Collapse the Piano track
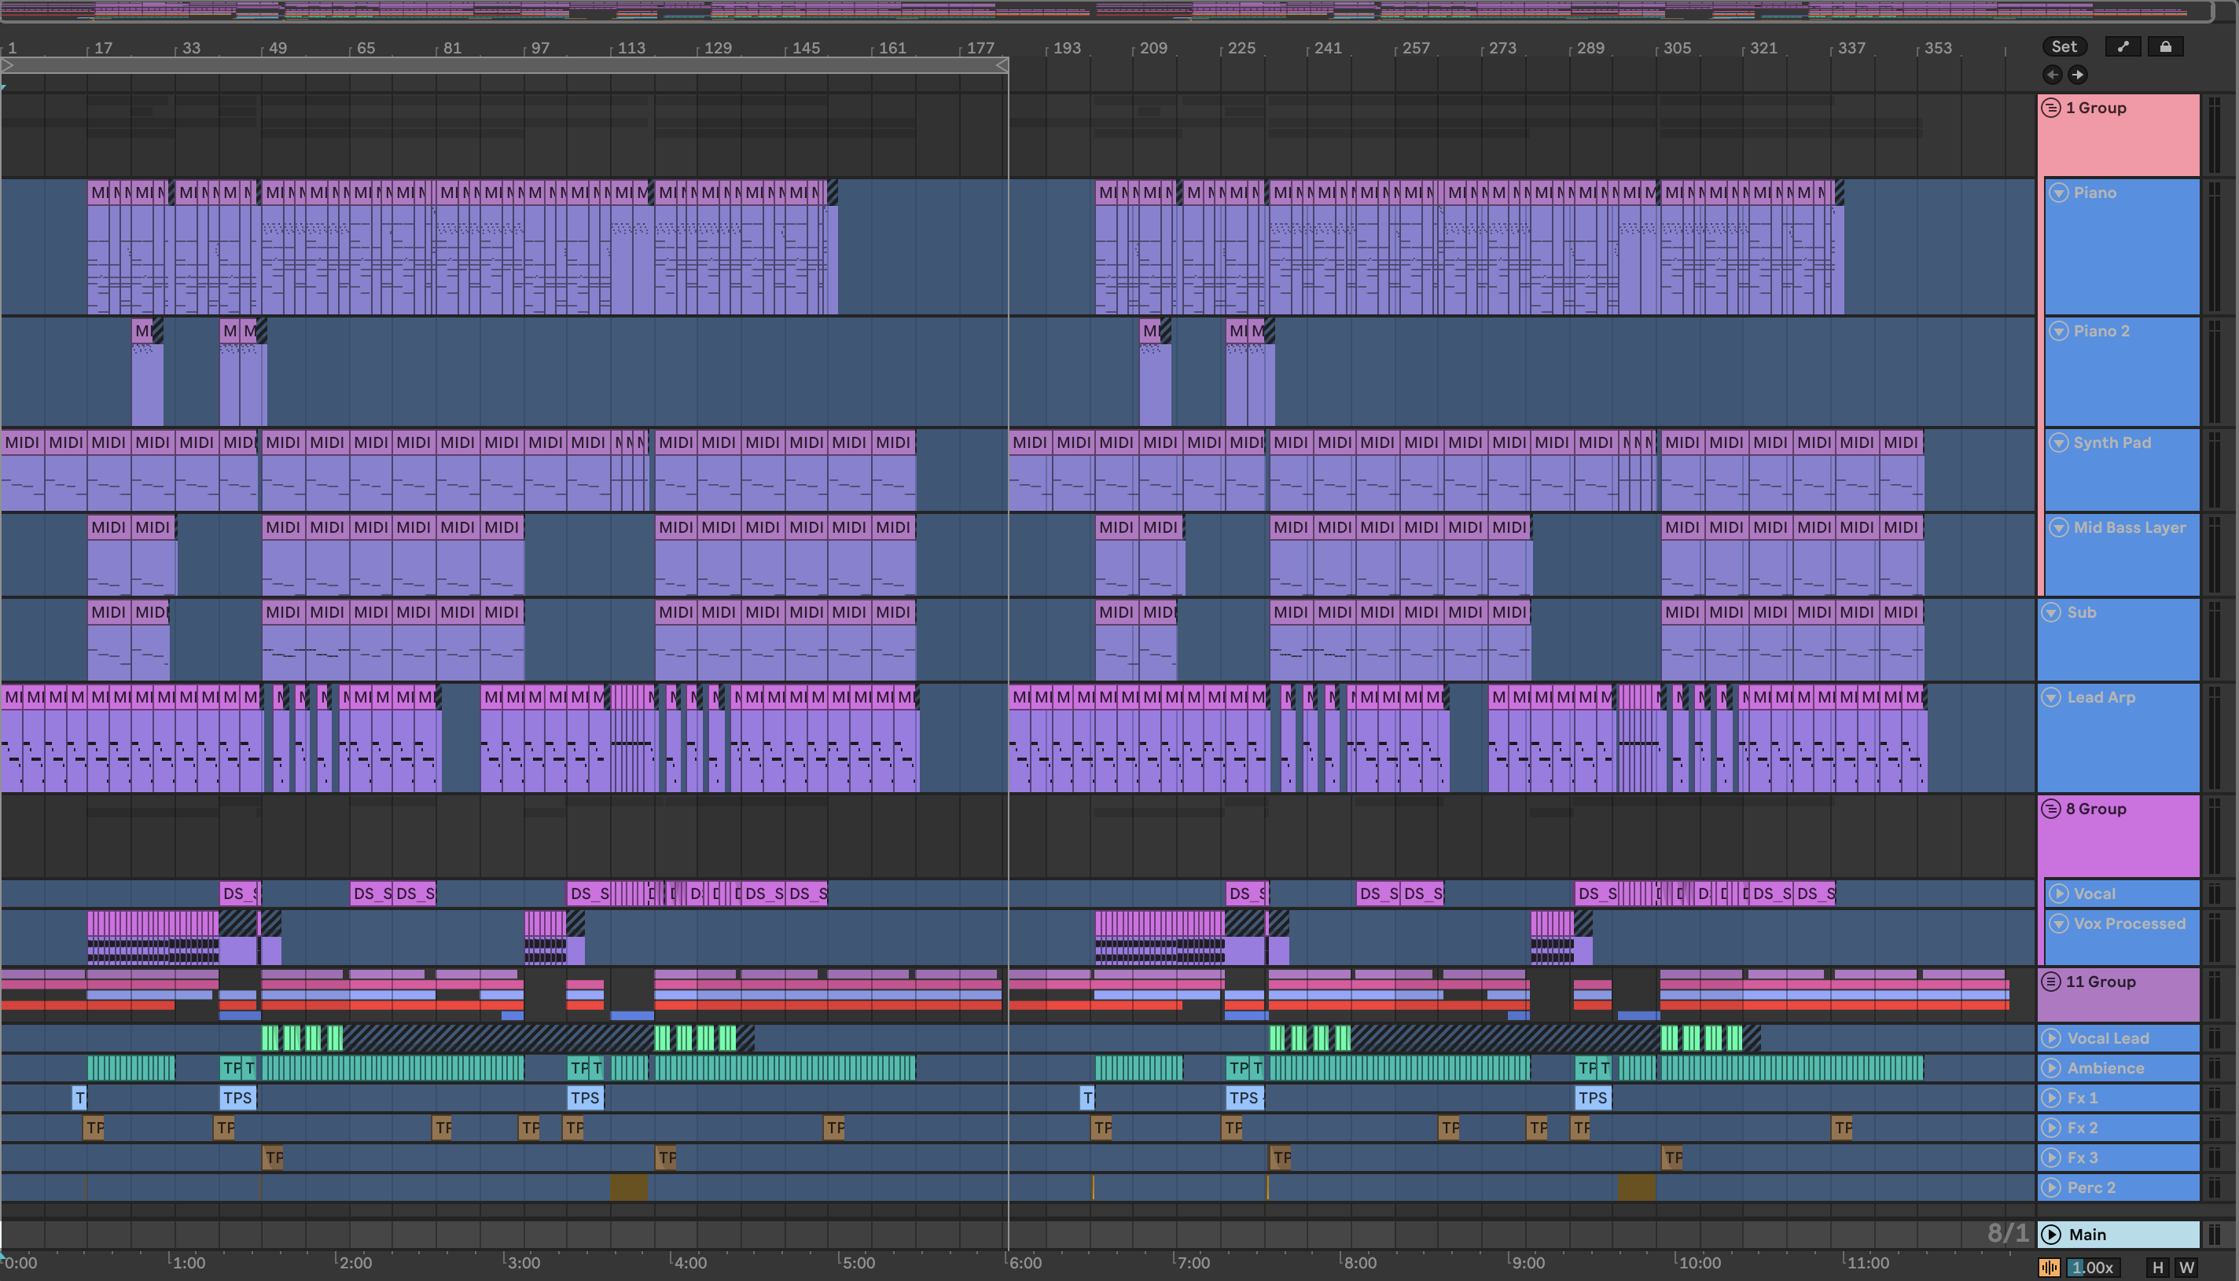This screenshot has width=2239, height=1281. [x=2057, y=193]
